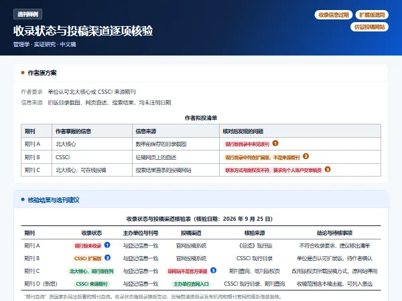The width and height of the screenshot is (402, 301).
Task: Select the 仿冒投稿网站 tag pill
Action: pyautogui.click(x=369, y=27)
